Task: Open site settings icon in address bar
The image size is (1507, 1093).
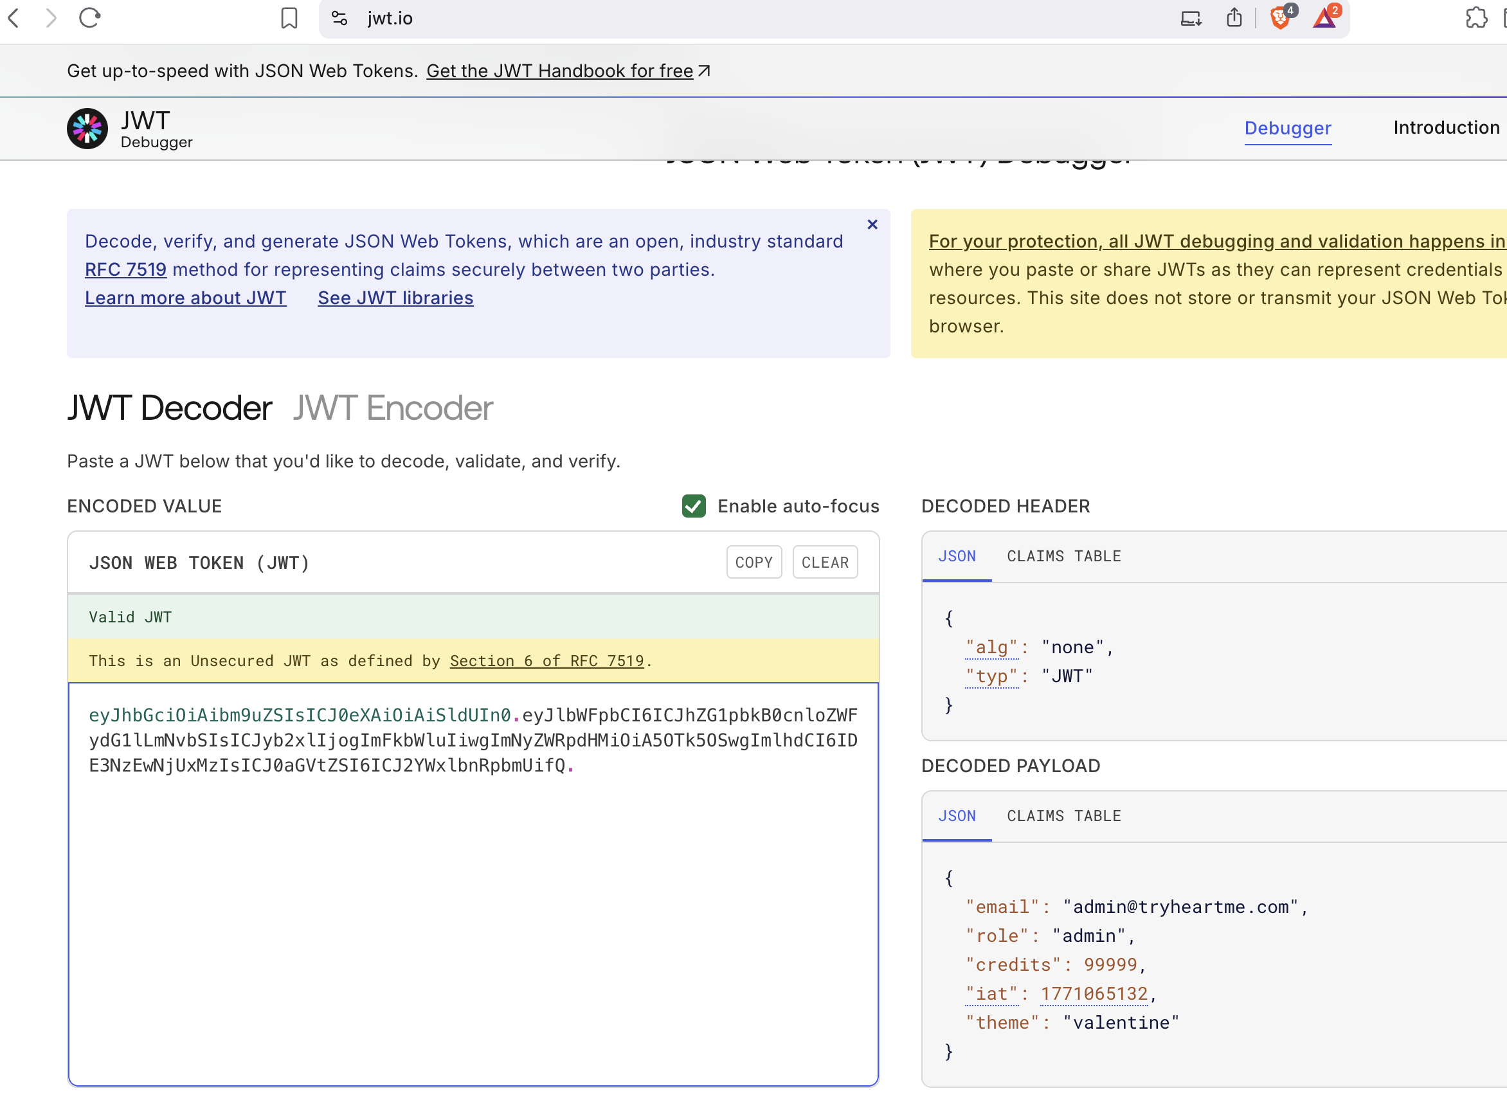Action: coord(339,18)
